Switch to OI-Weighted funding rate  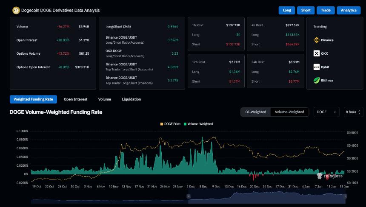[256, 112]
